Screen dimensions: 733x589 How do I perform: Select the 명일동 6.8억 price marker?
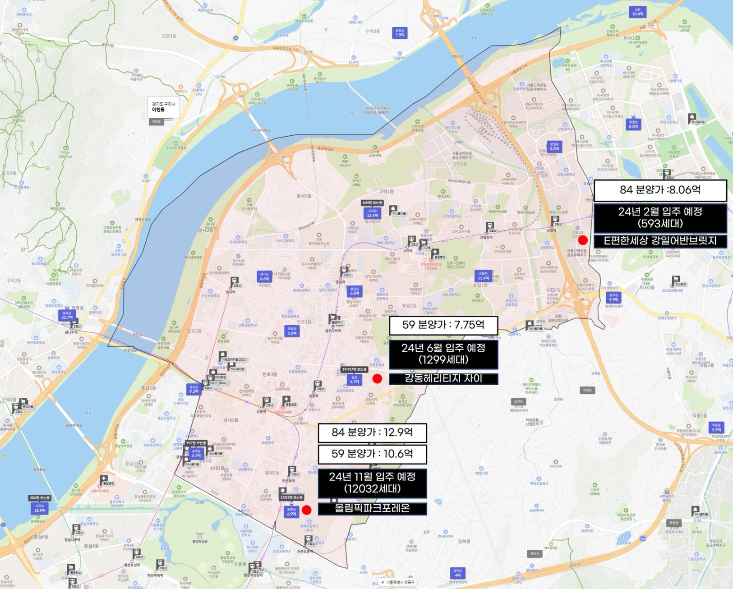point(355,291)
